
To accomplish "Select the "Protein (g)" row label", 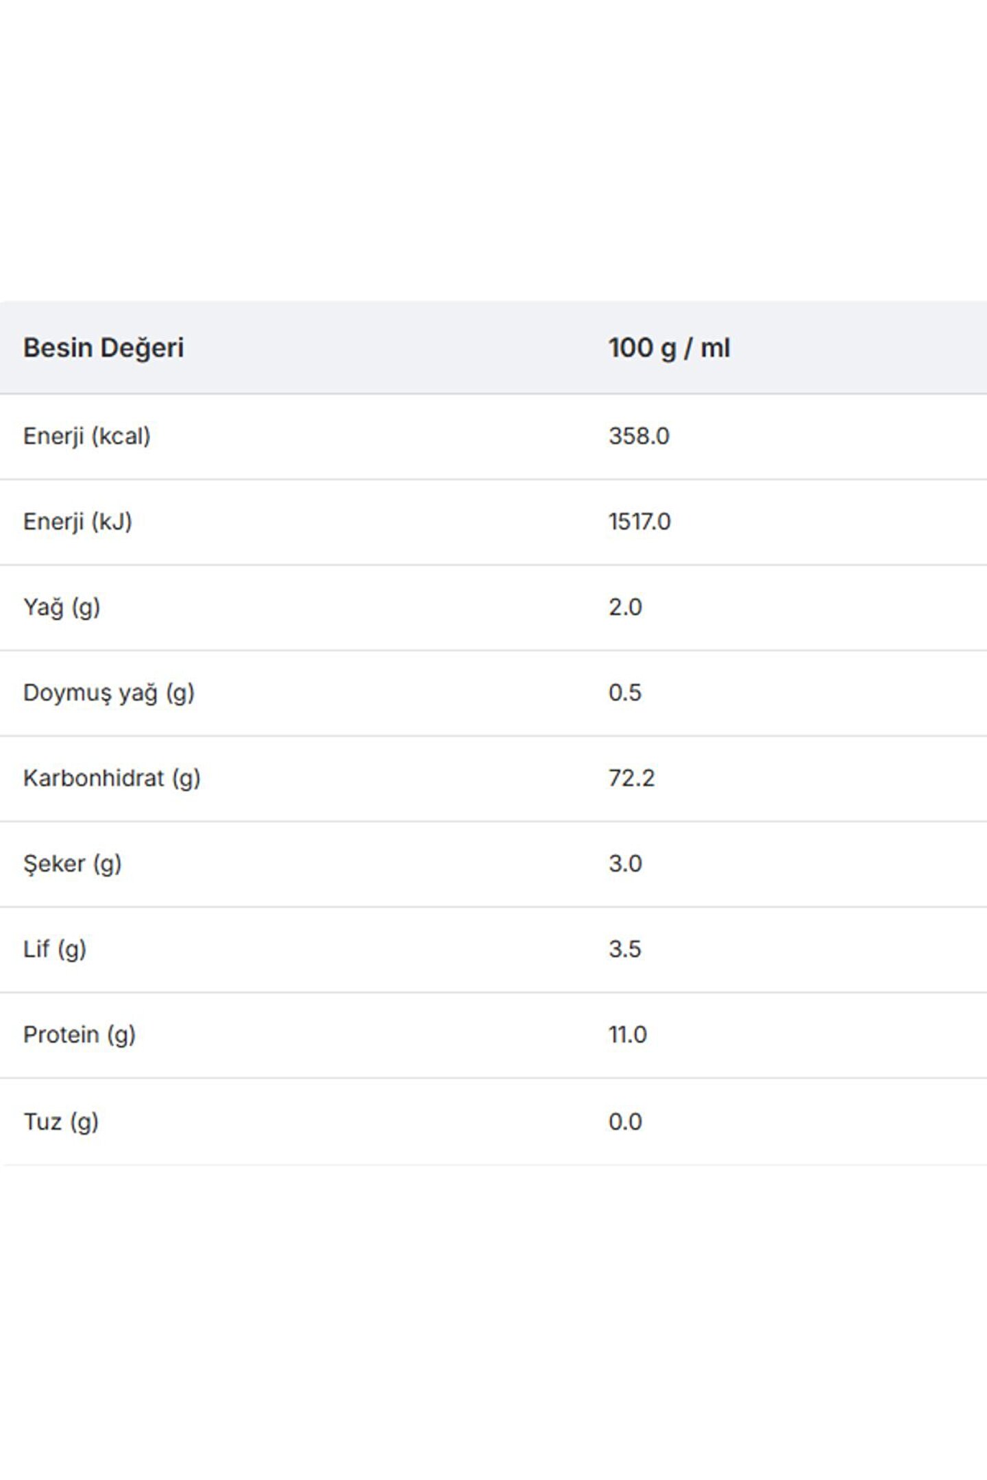I will (x=80, y=1035).
